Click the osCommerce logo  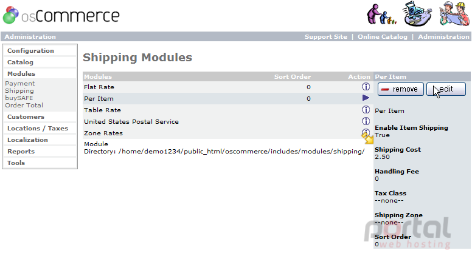(61, 15)
